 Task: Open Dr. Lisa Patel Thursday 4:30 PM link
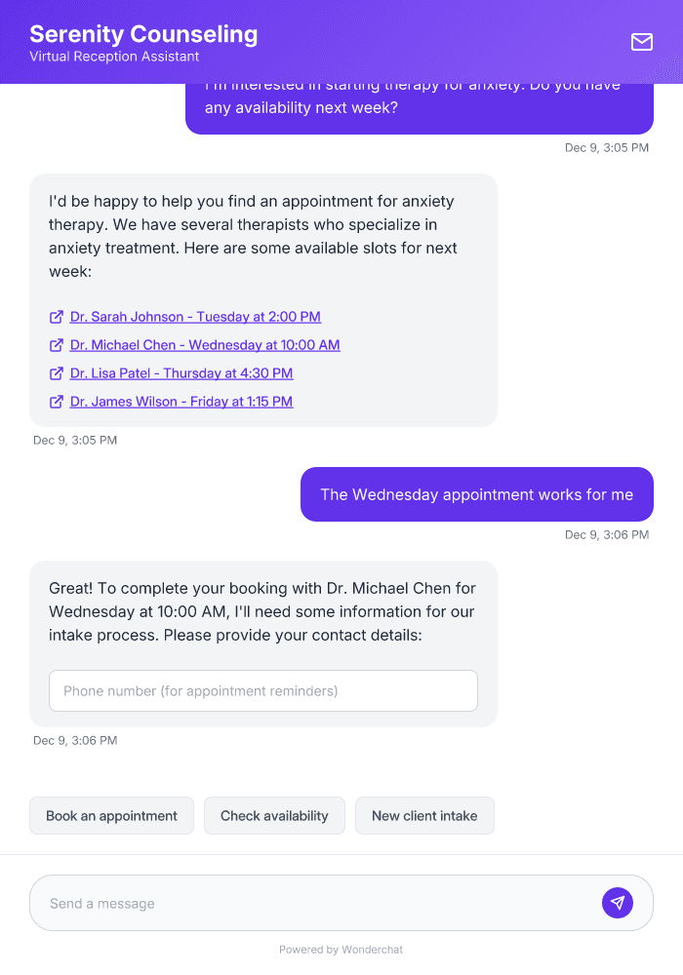point(181,373)
